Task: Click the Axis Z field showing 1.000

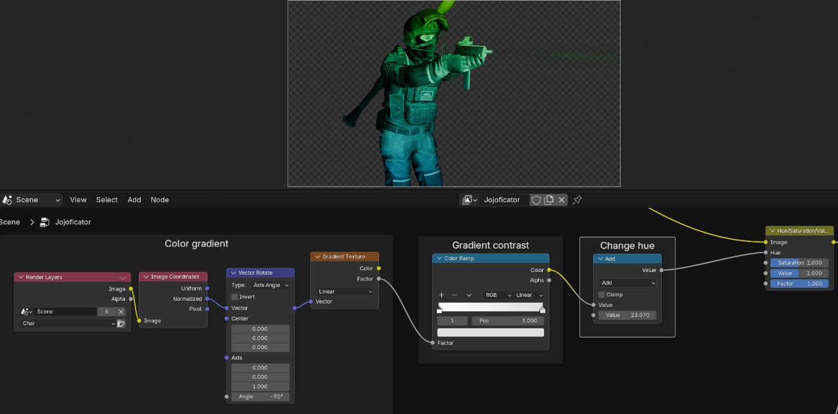Action: [260, 386]
